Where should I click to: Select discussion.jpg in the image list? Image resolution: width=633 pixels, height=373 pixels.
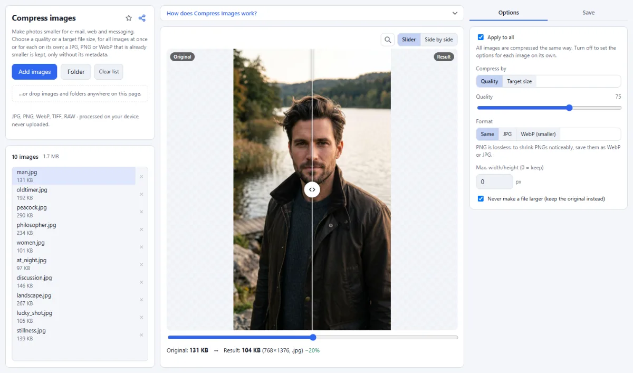[x=74, y=282]
